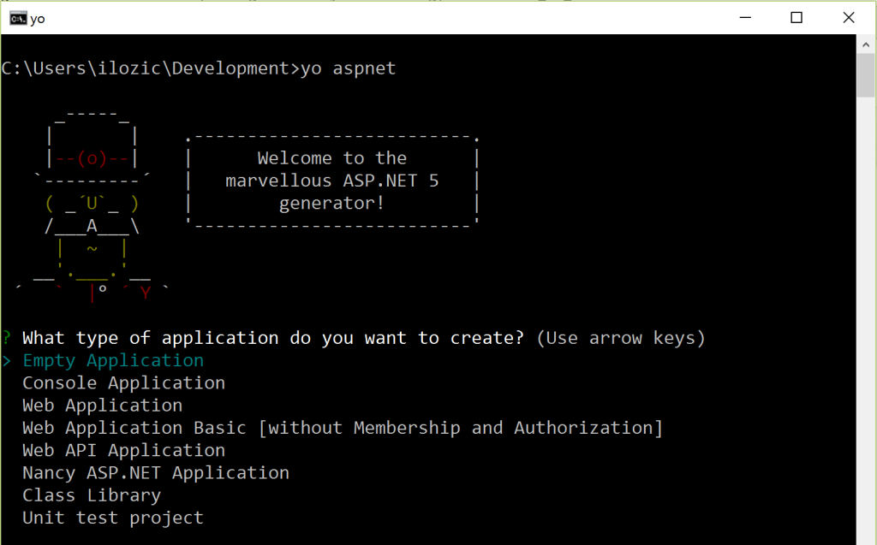This screenshot has height=545, width=877.
Task: Select Unit test project entry
Action: [113, 518]
